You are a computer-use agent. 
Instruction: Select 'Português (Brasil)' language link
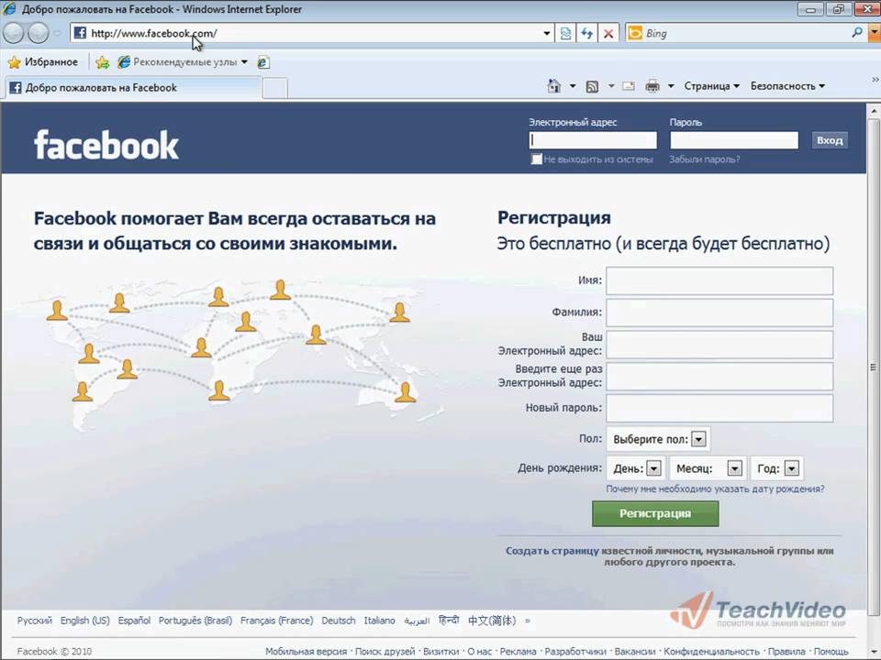195,621
